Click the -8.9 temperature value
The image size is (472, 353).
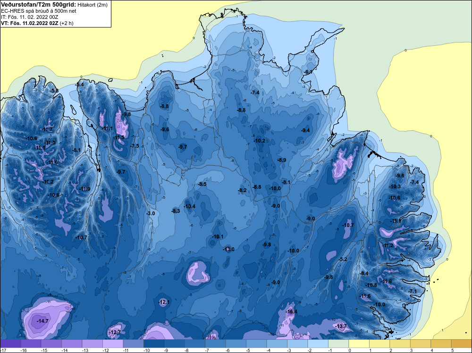pos(282,160)
